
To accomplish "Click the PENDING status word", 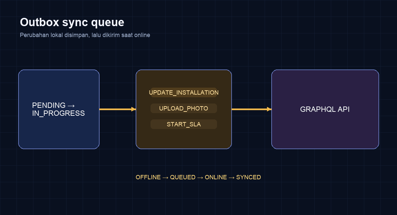I will tap(49, 106).
